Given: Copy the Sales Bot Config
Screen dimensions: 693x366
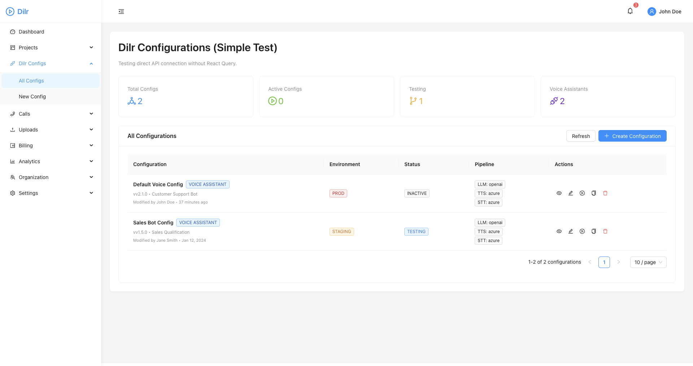Looking at the screenshot, I should tap(594, 232).
